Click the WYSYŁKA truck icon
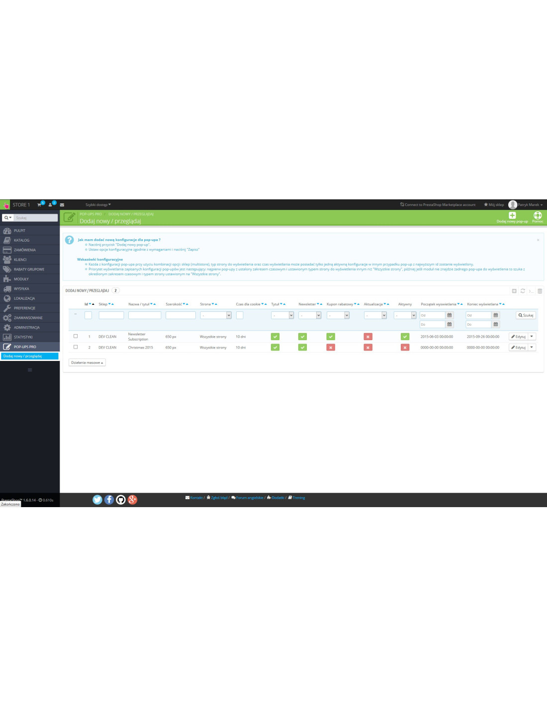This screenshot has width=547, height=707. pos(7,289)
